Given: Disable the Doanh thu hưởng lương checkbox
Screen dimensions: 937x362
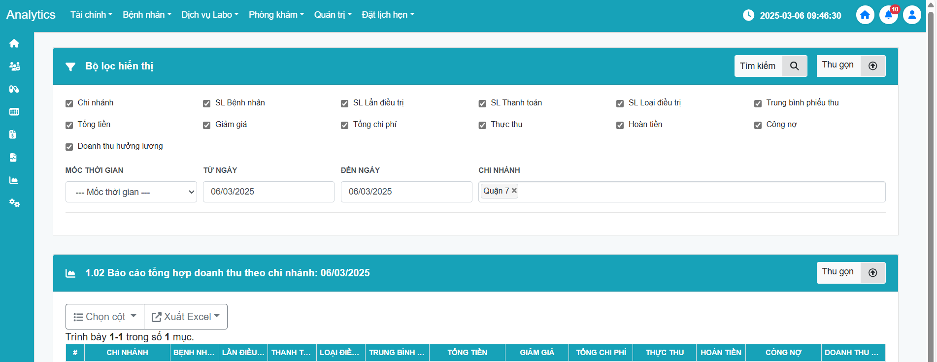Looking at the screenshot, I should pos(69,147).
